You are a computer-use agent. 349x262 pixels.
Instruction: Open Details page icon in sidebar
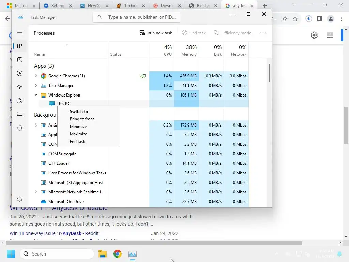(20, 114)
